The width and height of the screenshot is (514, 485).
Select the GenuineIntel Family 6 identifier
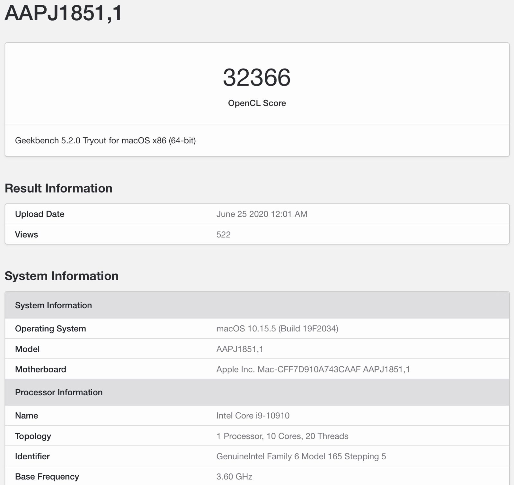(x=301, y=456)
